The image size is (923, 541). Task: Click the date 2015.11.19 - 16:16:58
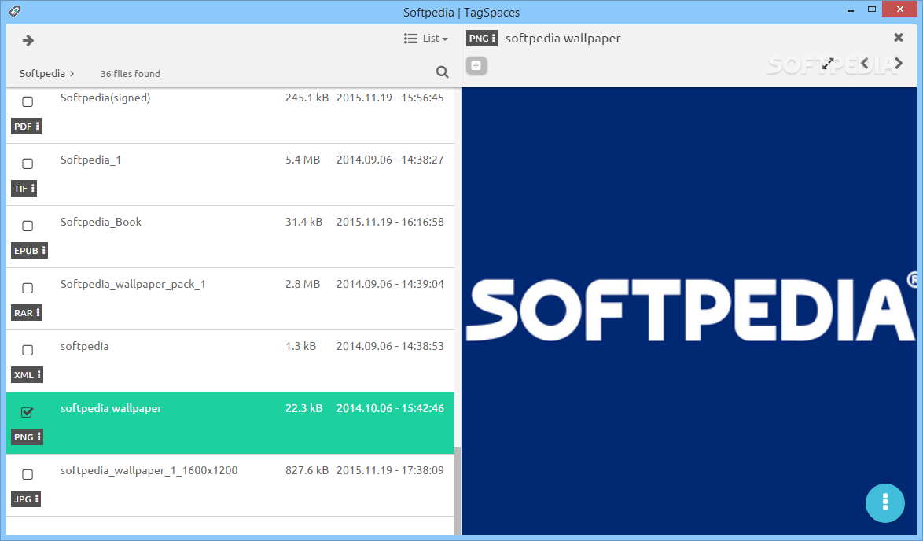tap(390, 222)
